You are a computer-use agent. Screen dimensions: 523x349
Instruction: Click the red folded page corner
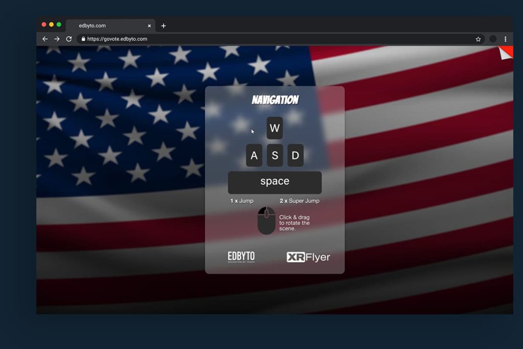[x=505, y=53]
